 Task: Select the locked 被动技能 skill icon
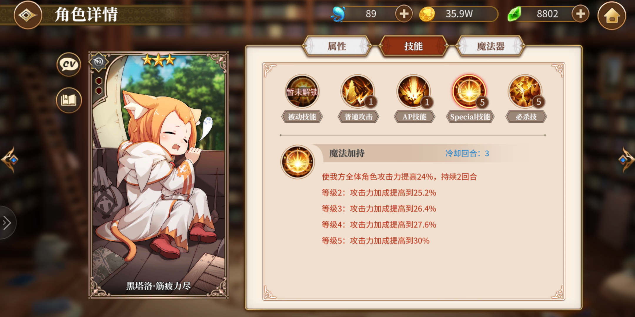302,91
